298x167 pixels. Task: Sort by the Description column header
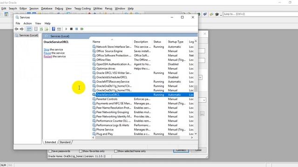click(142, 42)
